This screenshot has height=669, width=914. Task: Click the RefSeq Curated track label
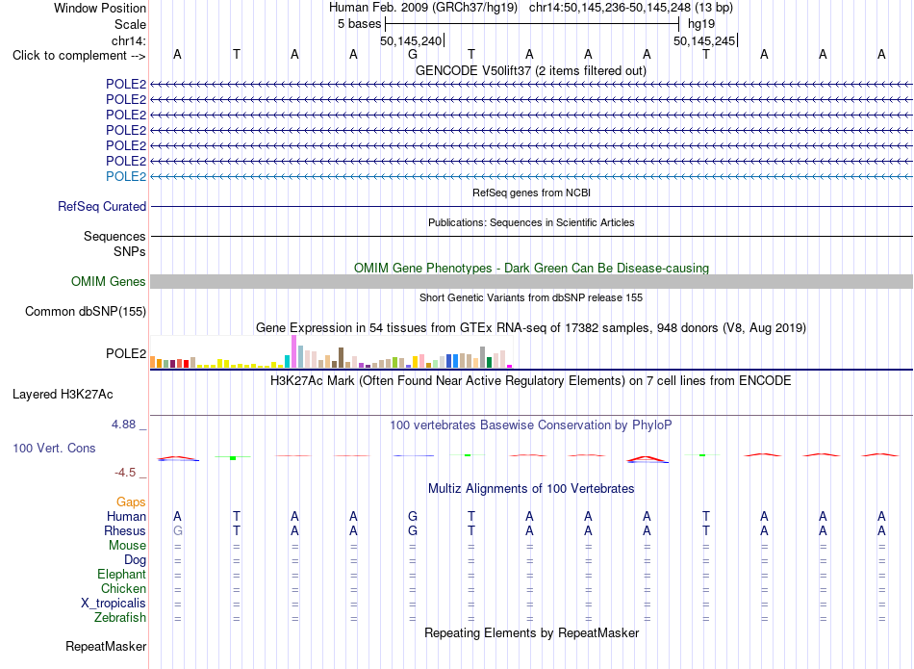(x=102, y=206)
